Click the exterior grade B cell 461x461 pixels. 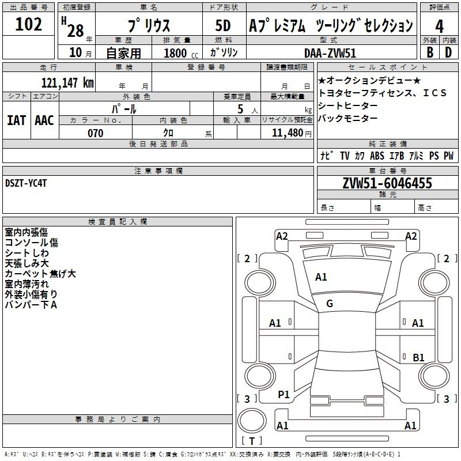[x=429, y=52]
